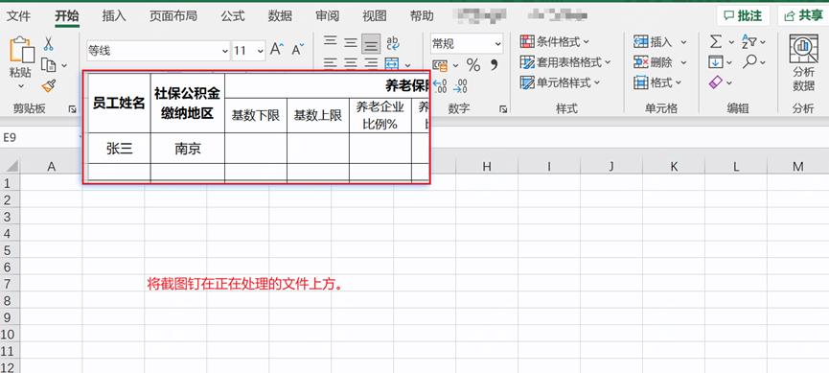Click the E9 Name Box
The height and width of the screenshot is (373, 829).
point(39,137)
